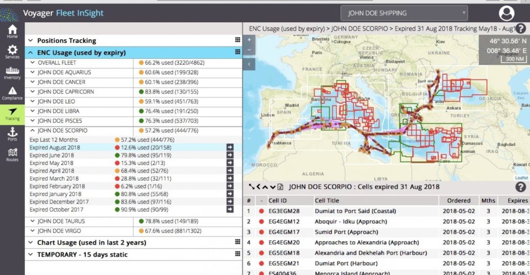
Task: Collapse ENC Usage section
Action: point(31,53)
